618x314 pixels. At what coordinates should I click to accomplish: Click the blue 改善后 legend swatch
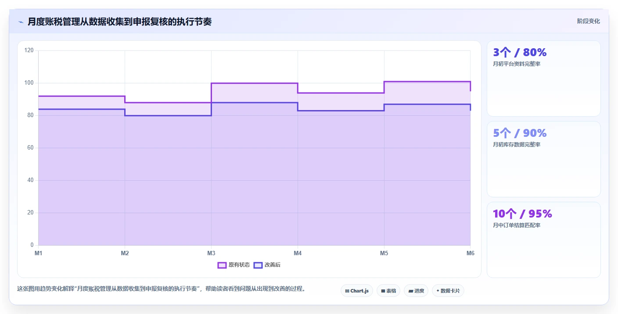click(258, 265)
